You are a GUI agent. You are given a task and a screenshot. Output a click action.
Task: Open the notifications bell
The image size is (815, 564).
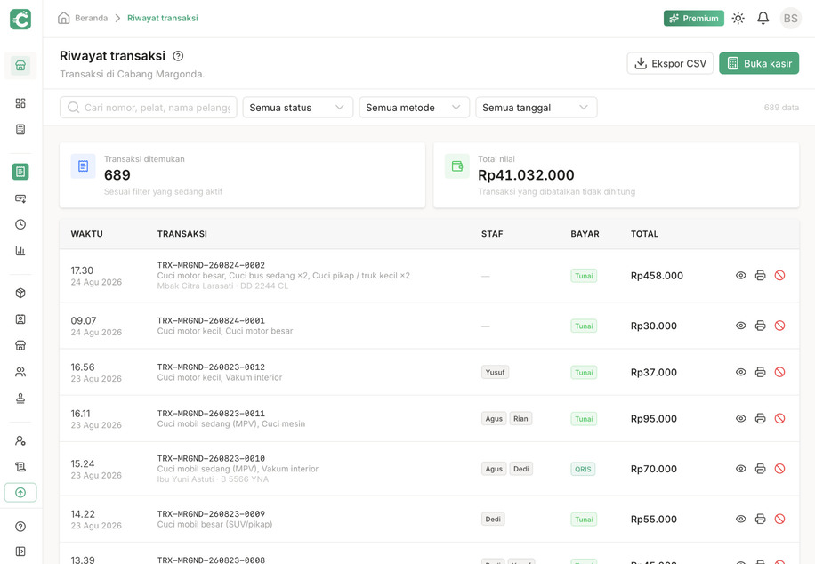[763, 18]
